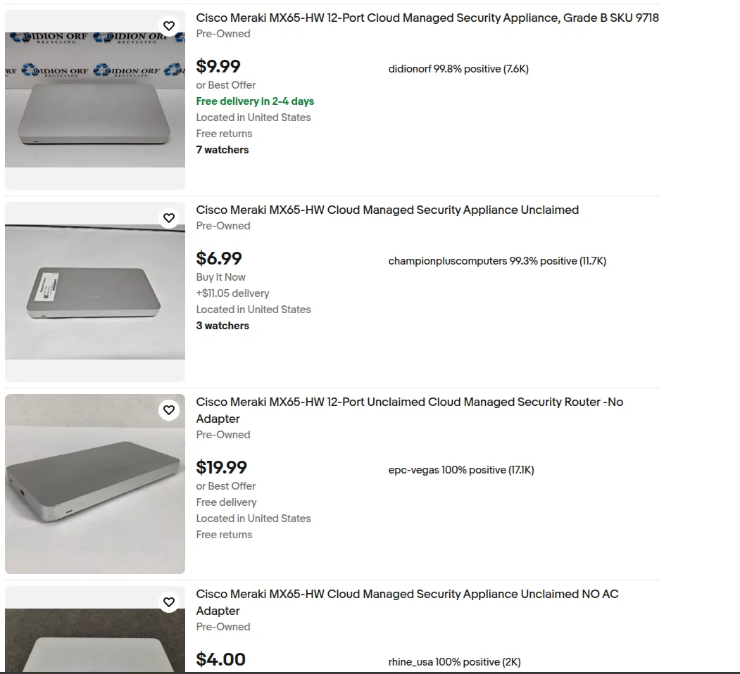Screen dimensions: 740x674
Task: View seller rhine_usa's feedback info
Action: (x=454, y=662)
